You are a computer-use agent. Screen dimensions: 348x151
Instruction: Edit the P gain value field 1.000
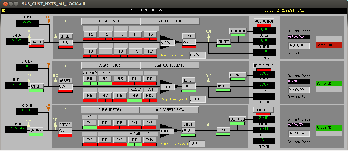point(168,87)
